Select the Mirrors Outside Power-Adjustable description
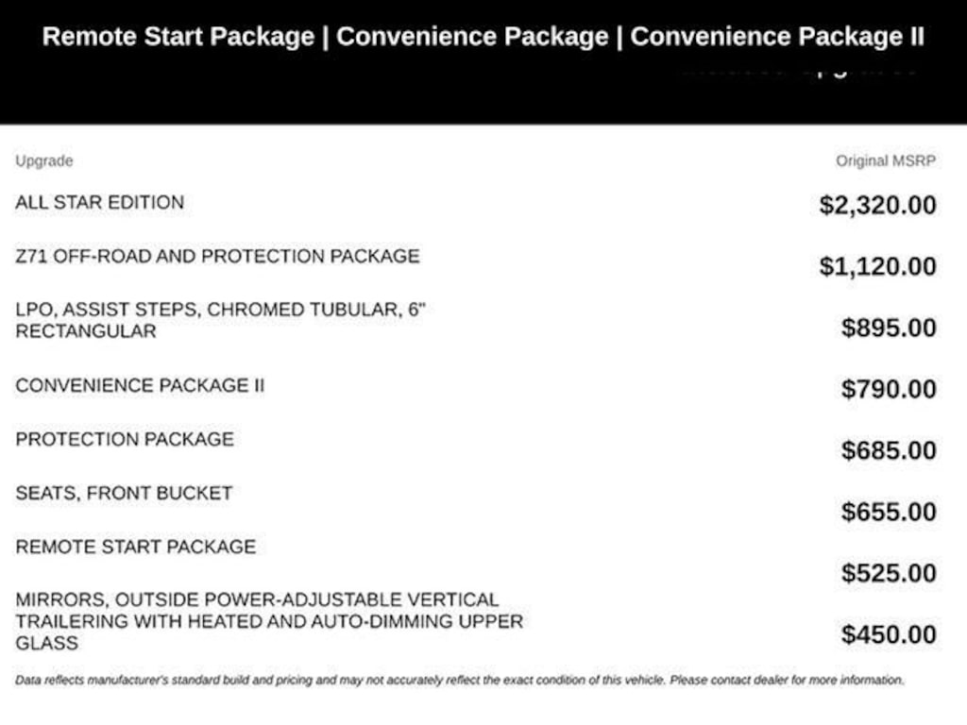967x725 pixels. [x=269, y=621]
